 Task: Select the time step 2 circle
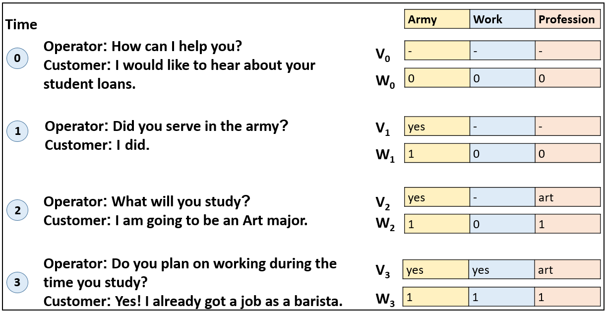17,211
